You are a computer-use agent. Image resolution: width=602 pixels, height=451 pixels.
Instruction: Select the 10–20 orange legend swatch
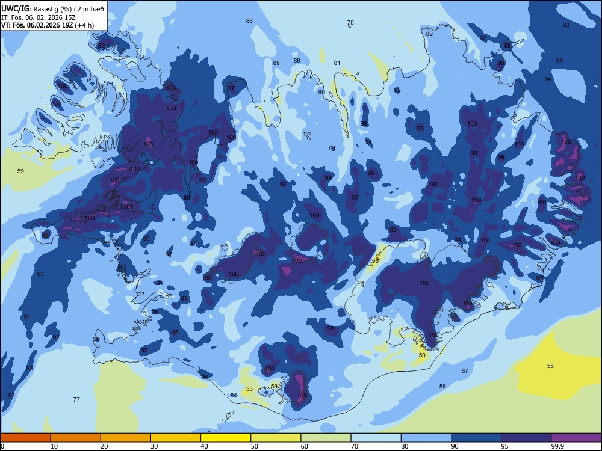(76, 438)
